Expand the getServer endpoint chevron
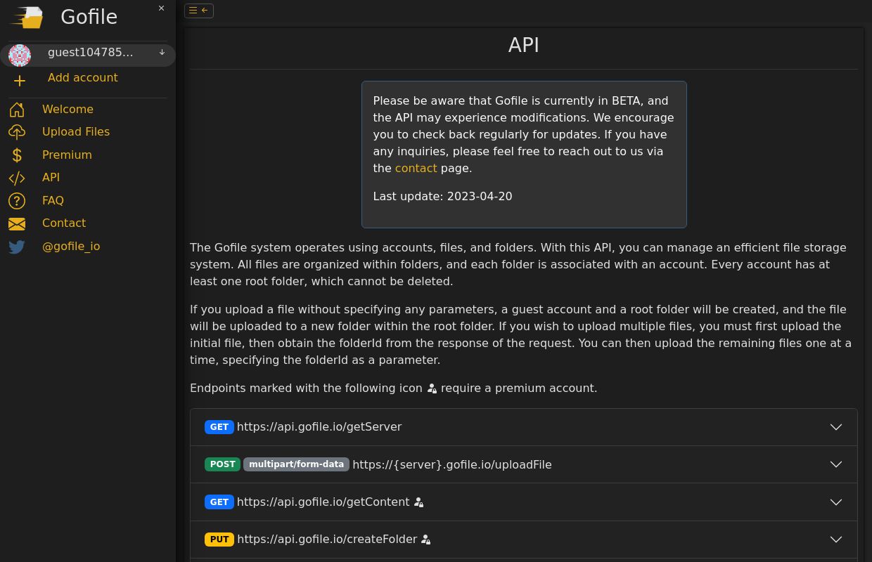This screenshot has height=562, width=872. [836, 427]
